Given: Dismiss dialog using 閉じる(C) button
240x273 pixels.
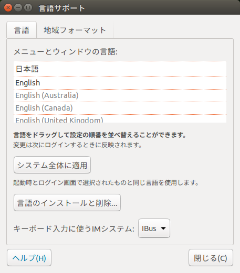Looking at the screenshot, I should coord(211,258).
